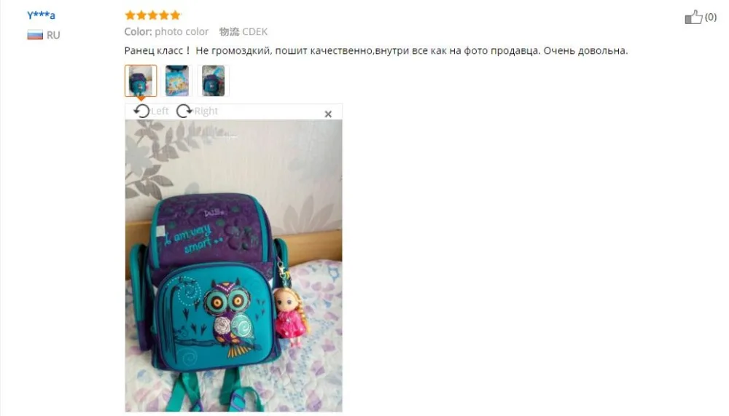Image resolution: width=729 pixels, height=416 pixels.
Task: Click the enlarged owl backpack photo
Action: 233,265
